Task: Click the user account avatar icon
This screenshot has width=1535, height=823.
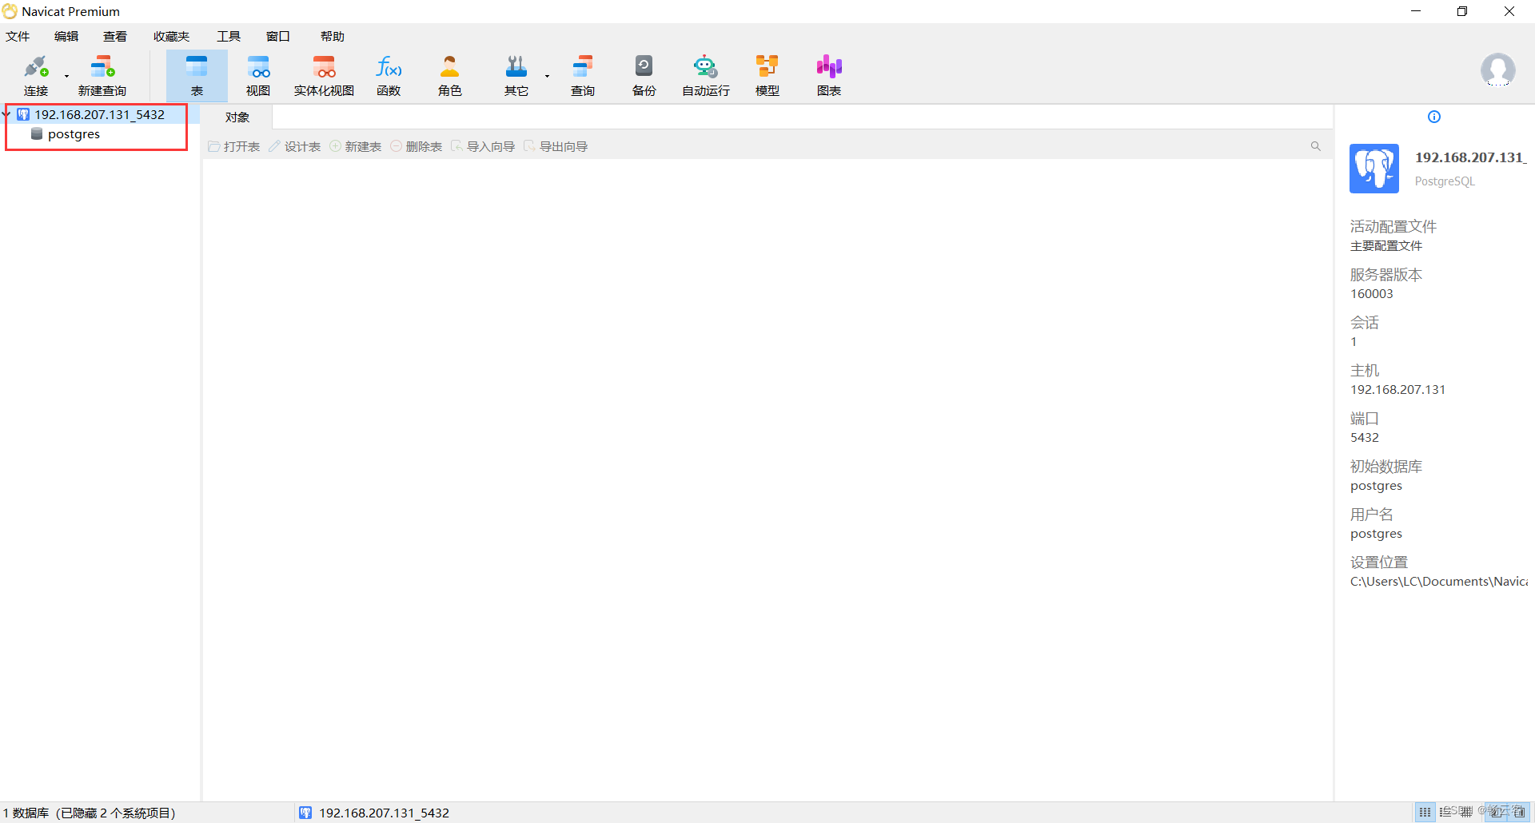Action: pyautogui.click(x=1497, y=70)
